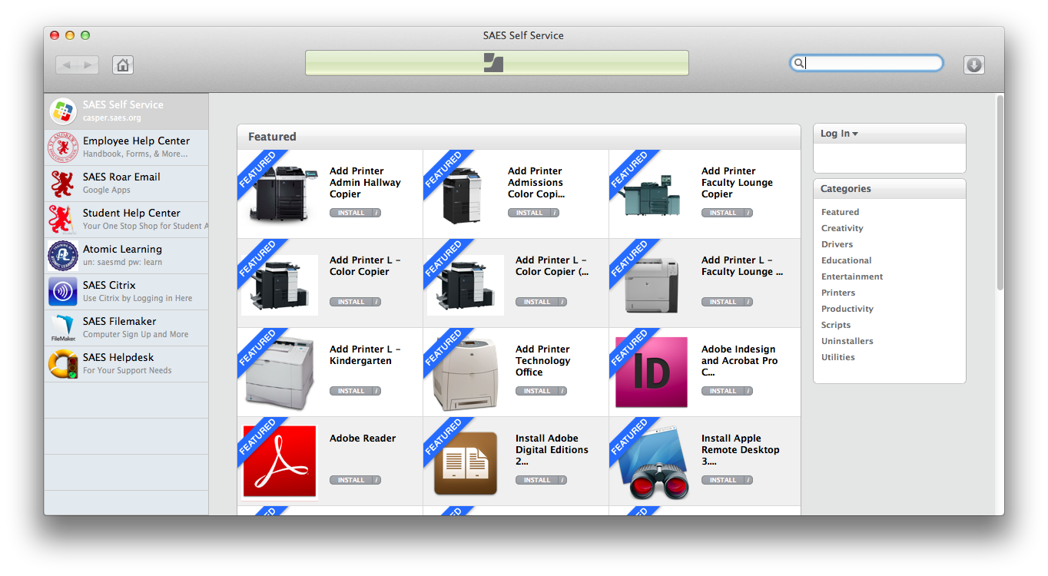This screenshot has width=1048, height=576.
Task: Expand the Log In dropdown
Action: point(839,134)
